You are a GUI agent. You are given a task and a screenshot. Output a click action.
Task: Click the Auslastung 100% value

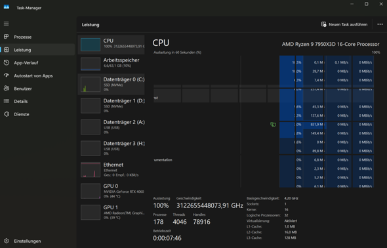click(x=161, y=205)
